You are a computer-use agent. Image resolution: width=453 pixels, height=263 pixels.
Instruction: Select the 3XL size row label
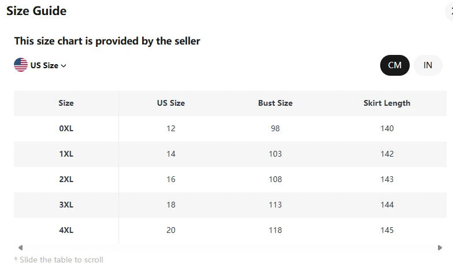(x=66, y=205)
